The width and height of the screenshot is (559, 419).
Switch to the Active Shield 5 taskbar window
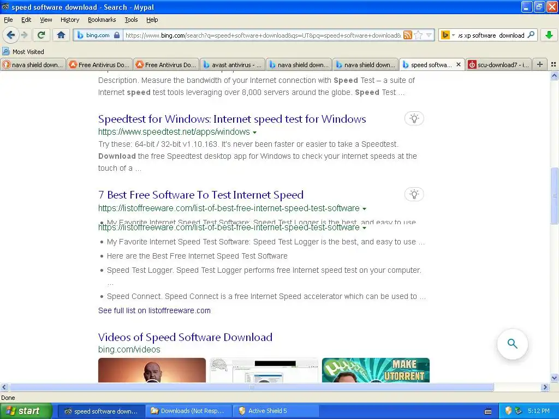point(276,411)
